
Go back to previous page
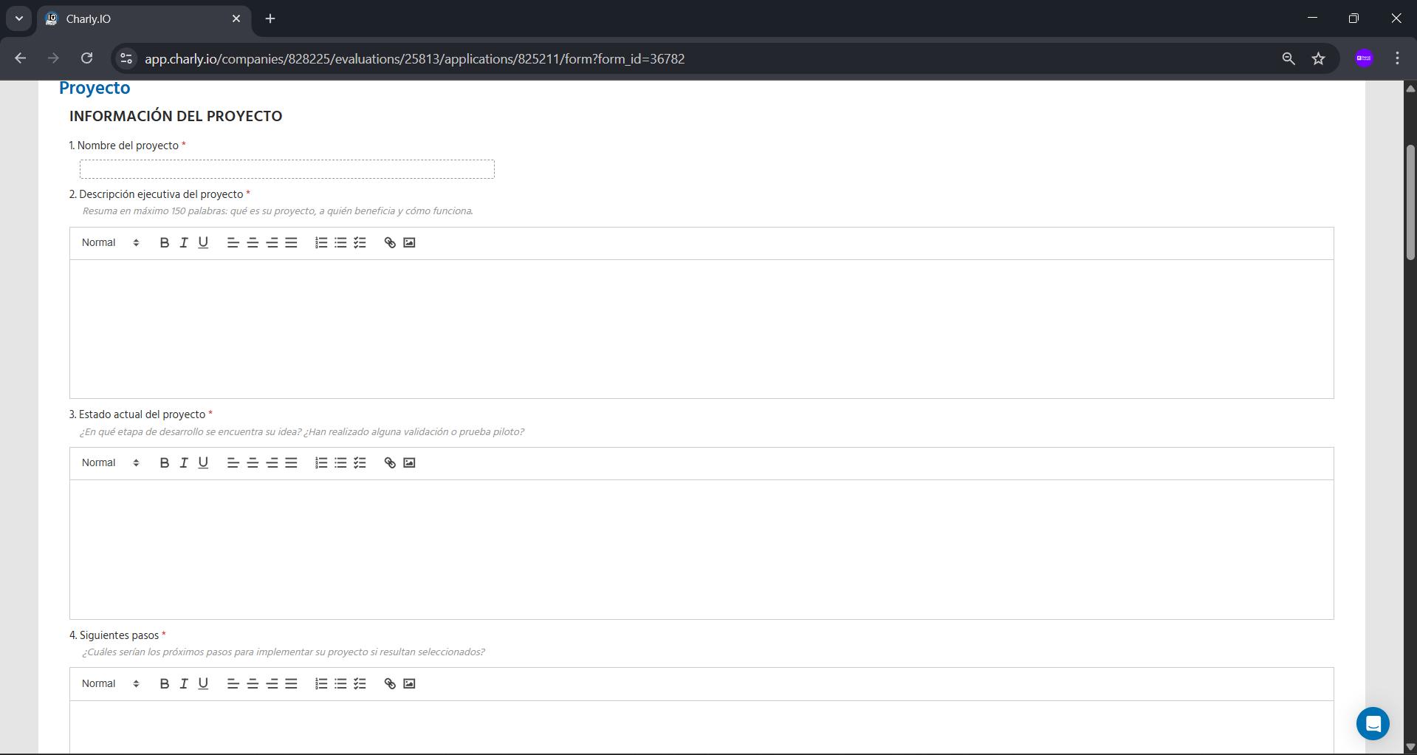click(20, 58)
